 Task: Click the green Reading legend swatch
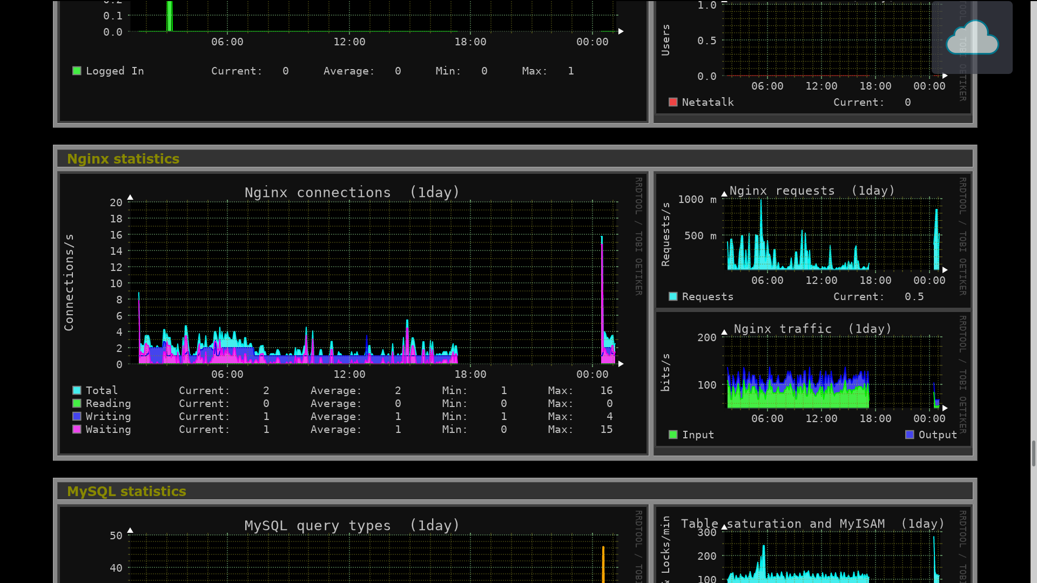point(77,403)
